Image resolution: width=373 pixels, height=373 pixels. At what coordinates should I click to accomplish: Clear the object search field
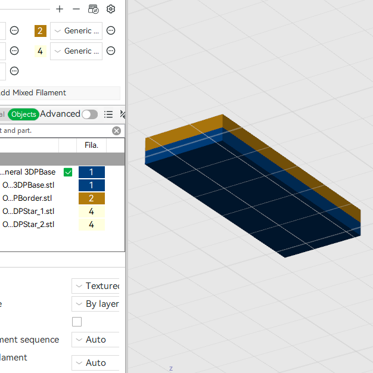(116, 131)
